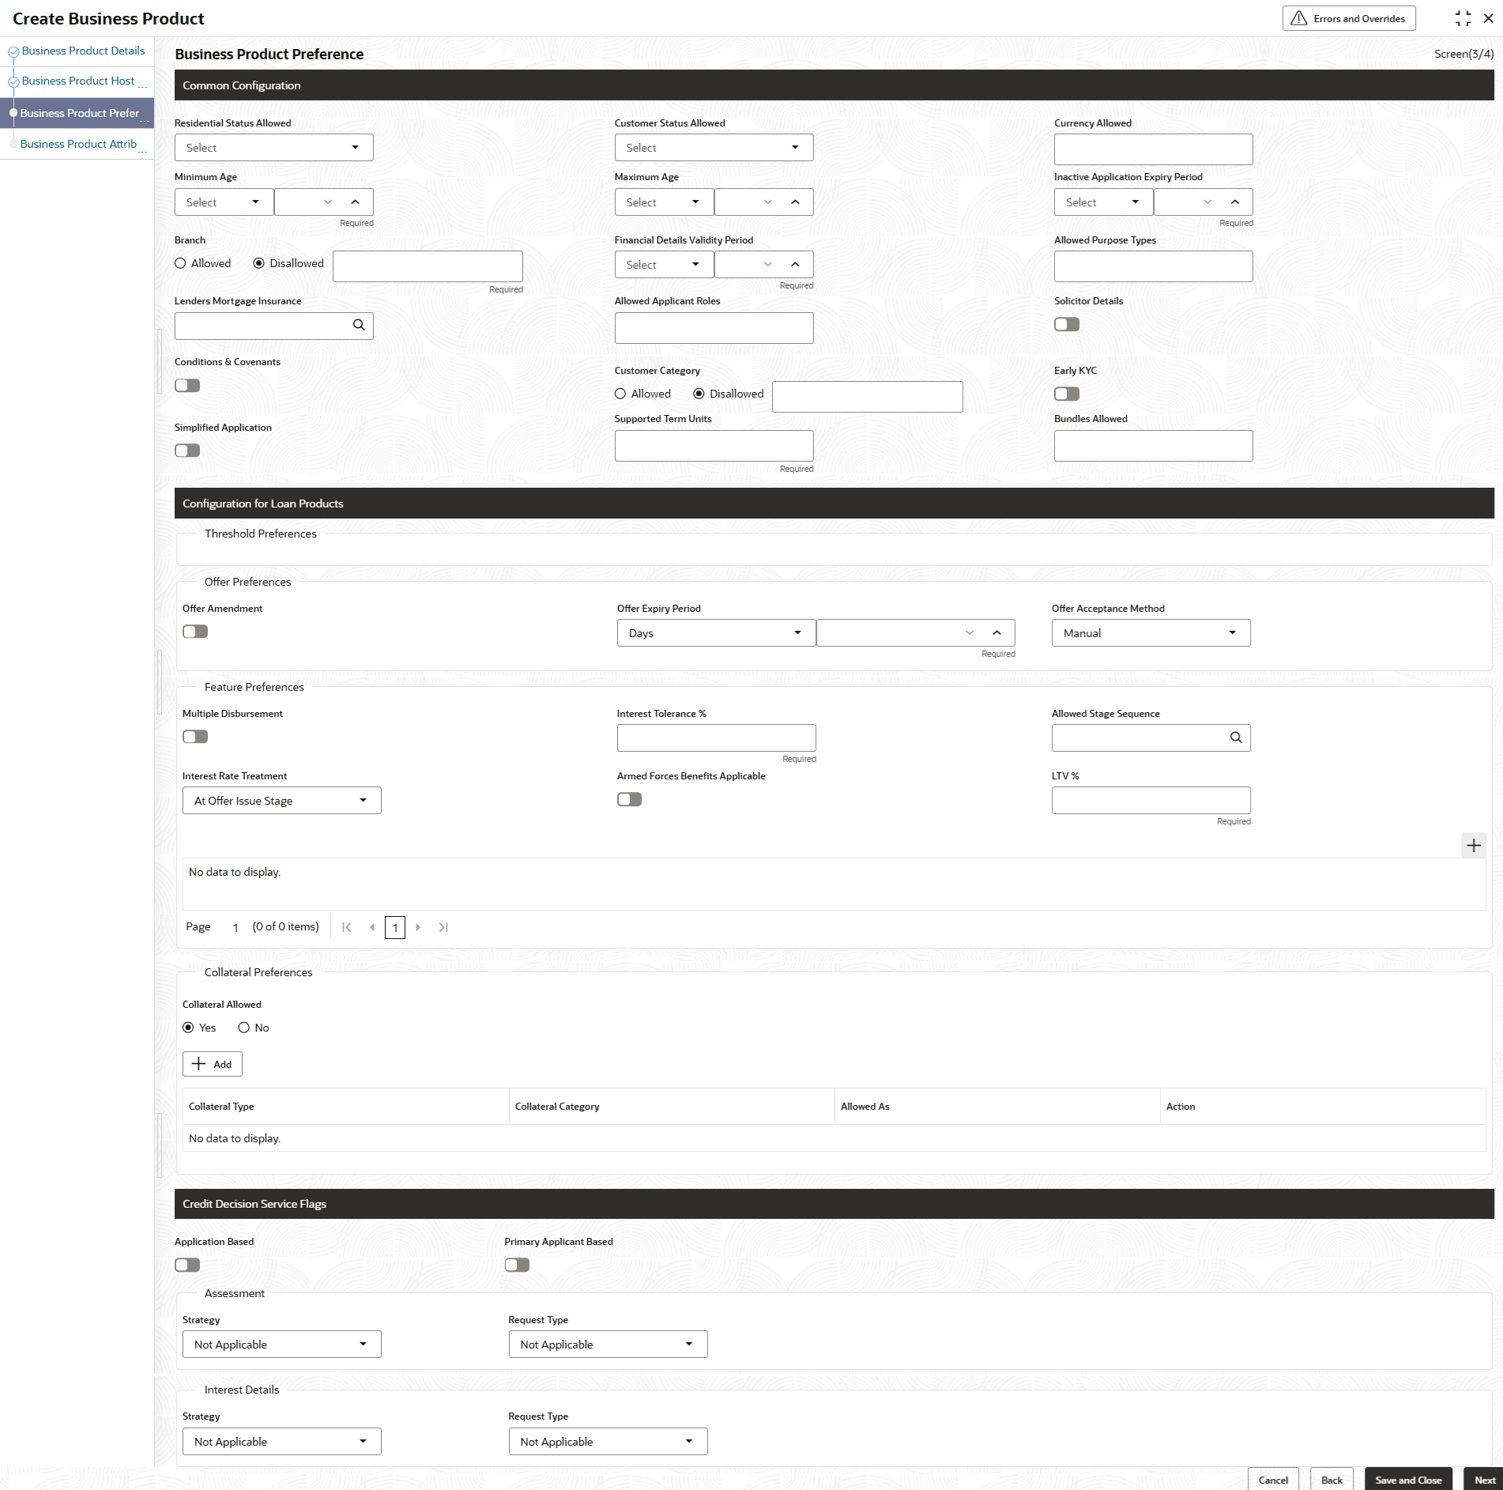Select the Disallowed radio button for Branch
This screenshot has width=1503, height=1490.
tap(258, 263)
